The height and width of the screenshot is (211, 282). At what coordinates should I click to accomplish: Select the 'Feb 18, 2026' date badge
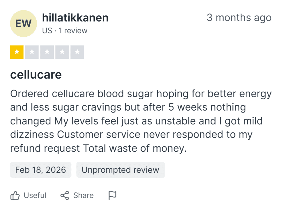[x=41, y=170]
